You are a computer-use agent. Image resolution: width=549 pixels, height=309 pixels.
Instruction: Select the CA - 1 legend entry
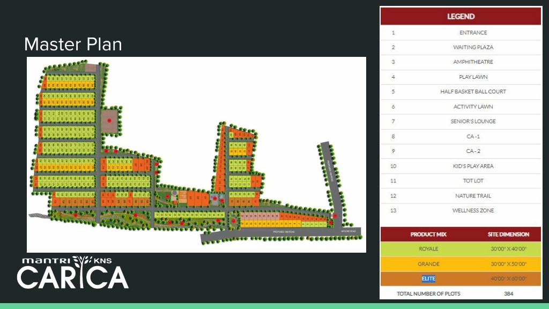point(473,137)
